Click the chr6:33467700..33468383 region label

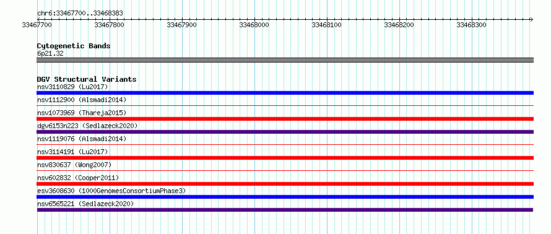[x=80, y=14]
